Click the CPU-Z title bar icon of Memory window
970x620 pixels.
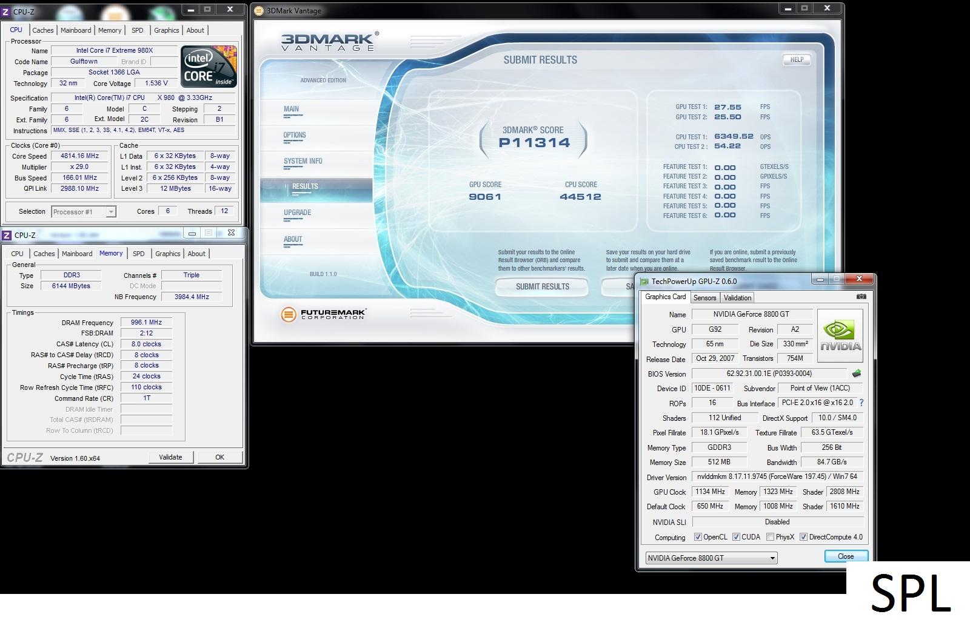pyautogui.click(x=7, y=234)
